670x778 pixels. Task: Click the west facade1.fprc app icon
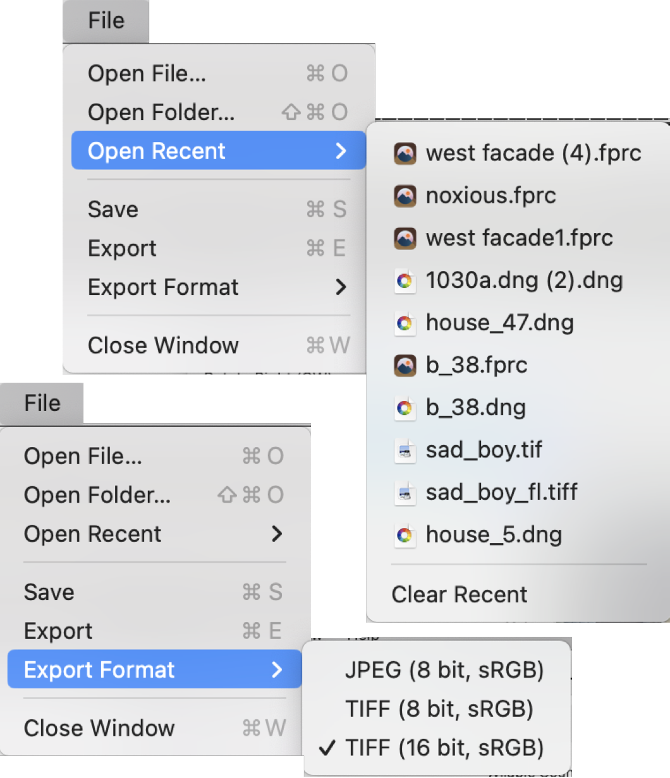point(405,238)
